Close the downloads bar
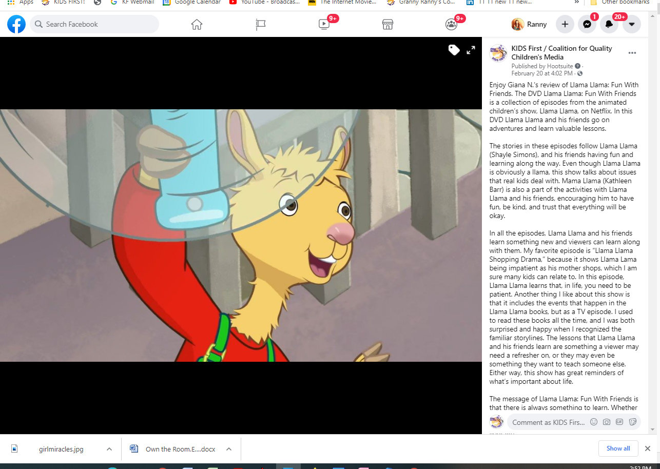The width and height of the screenshot is (660, 469). pos(648,448)
